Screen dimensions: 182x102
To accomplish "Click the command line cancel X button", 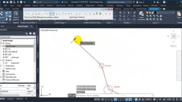I will coord(70,95).
